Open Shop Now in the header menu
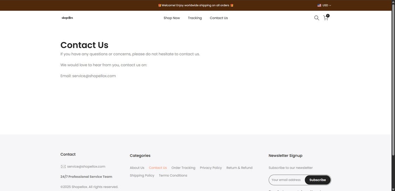The width and height of the screenshot is (395, 191). point(172,18)
